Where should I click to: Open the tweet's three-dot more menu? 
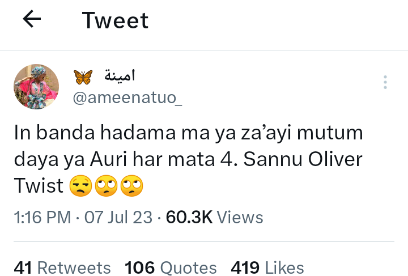coord(385,83)
